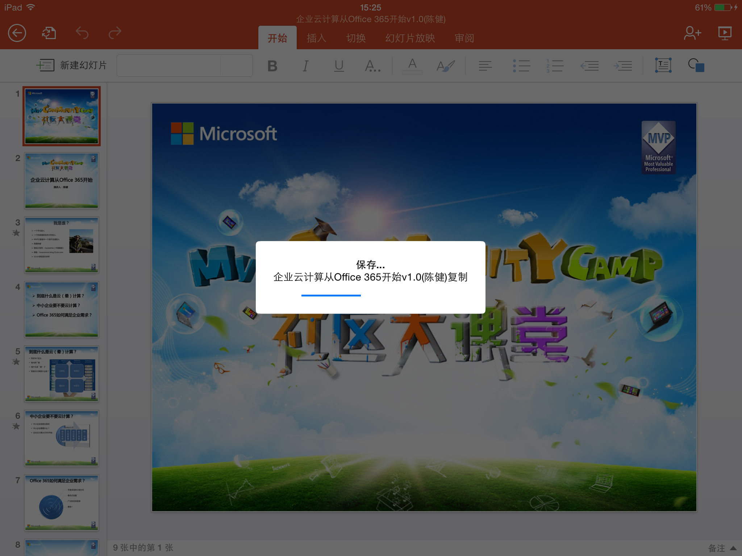Select the partially visible slide 8 thumbnail
This screenshot has width=742, height=556.
(x=62, y=548)
